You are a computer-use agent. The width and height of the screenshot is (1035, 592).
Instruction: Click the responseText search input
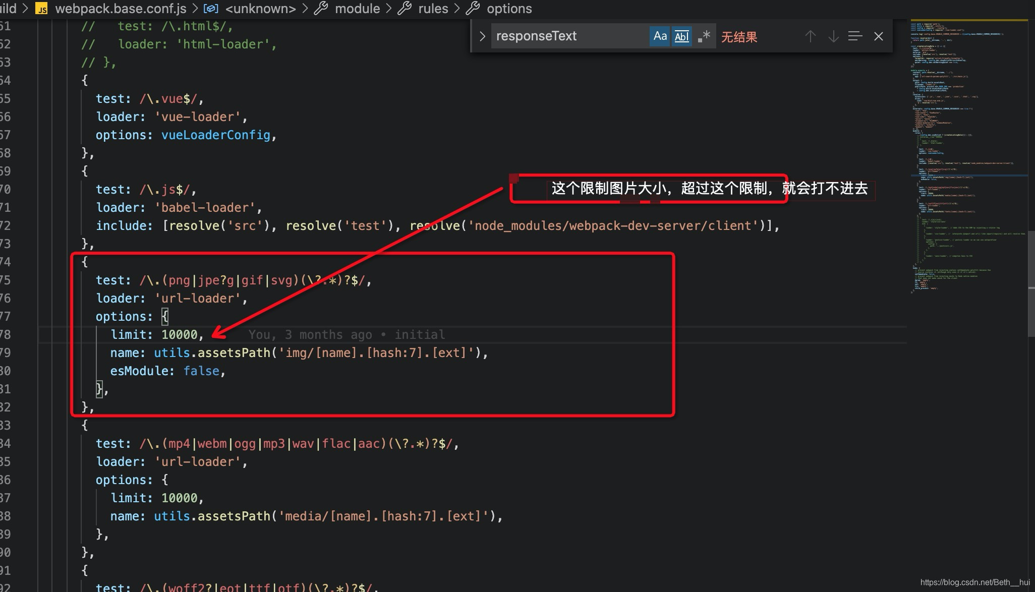click(570, 36)
